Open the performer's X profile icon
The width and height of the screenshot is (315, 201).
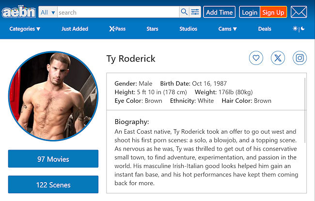[278, 58]
